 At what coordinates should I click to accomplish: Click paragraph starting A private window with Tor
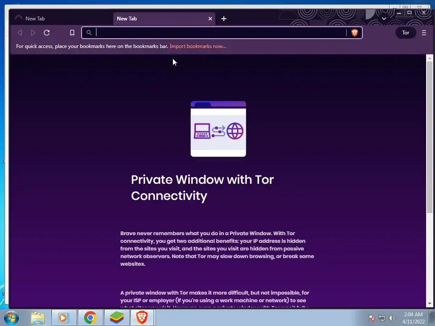(215, 299)
